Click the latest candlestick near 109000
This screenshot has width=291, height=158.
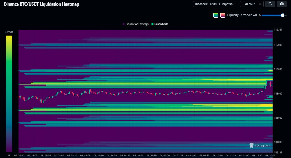pyautogui.click(x=272, y=85)
